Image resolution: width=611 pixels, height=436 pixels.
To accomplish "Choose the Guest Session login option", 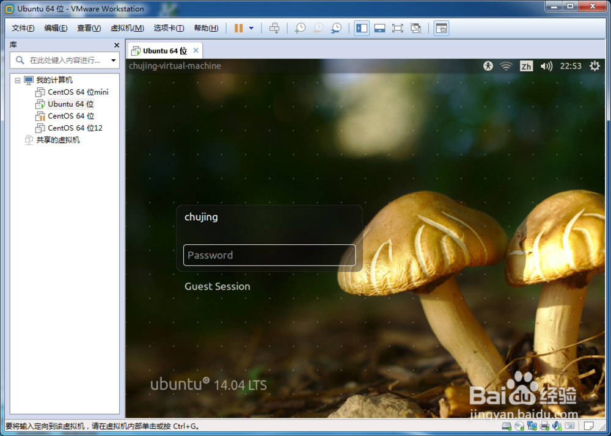I will 218,286.
